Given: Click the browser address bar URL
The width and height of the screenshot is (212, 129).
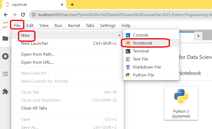Looking at the screenshot, I should [x=125, y=15].
